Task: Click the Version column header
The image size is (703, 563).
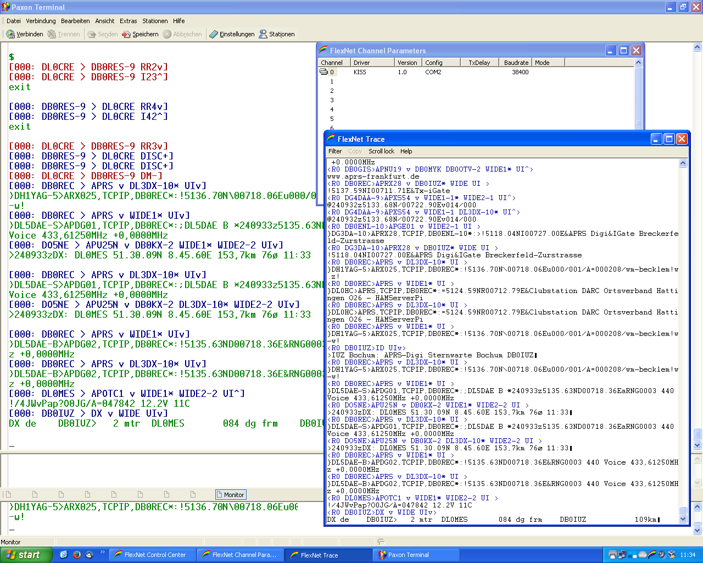Action: 408,63
